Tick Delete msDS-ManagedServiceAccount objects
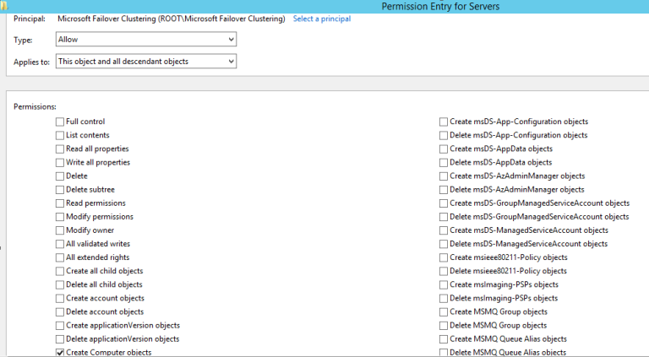This screenshot has width=649, height=357. pos(444,244)
